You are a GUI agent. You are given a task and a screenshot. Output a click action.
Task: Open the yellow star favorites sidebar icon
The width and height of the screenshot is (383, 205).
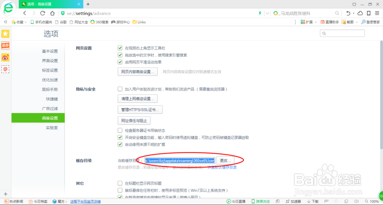[x=5, y=34]
